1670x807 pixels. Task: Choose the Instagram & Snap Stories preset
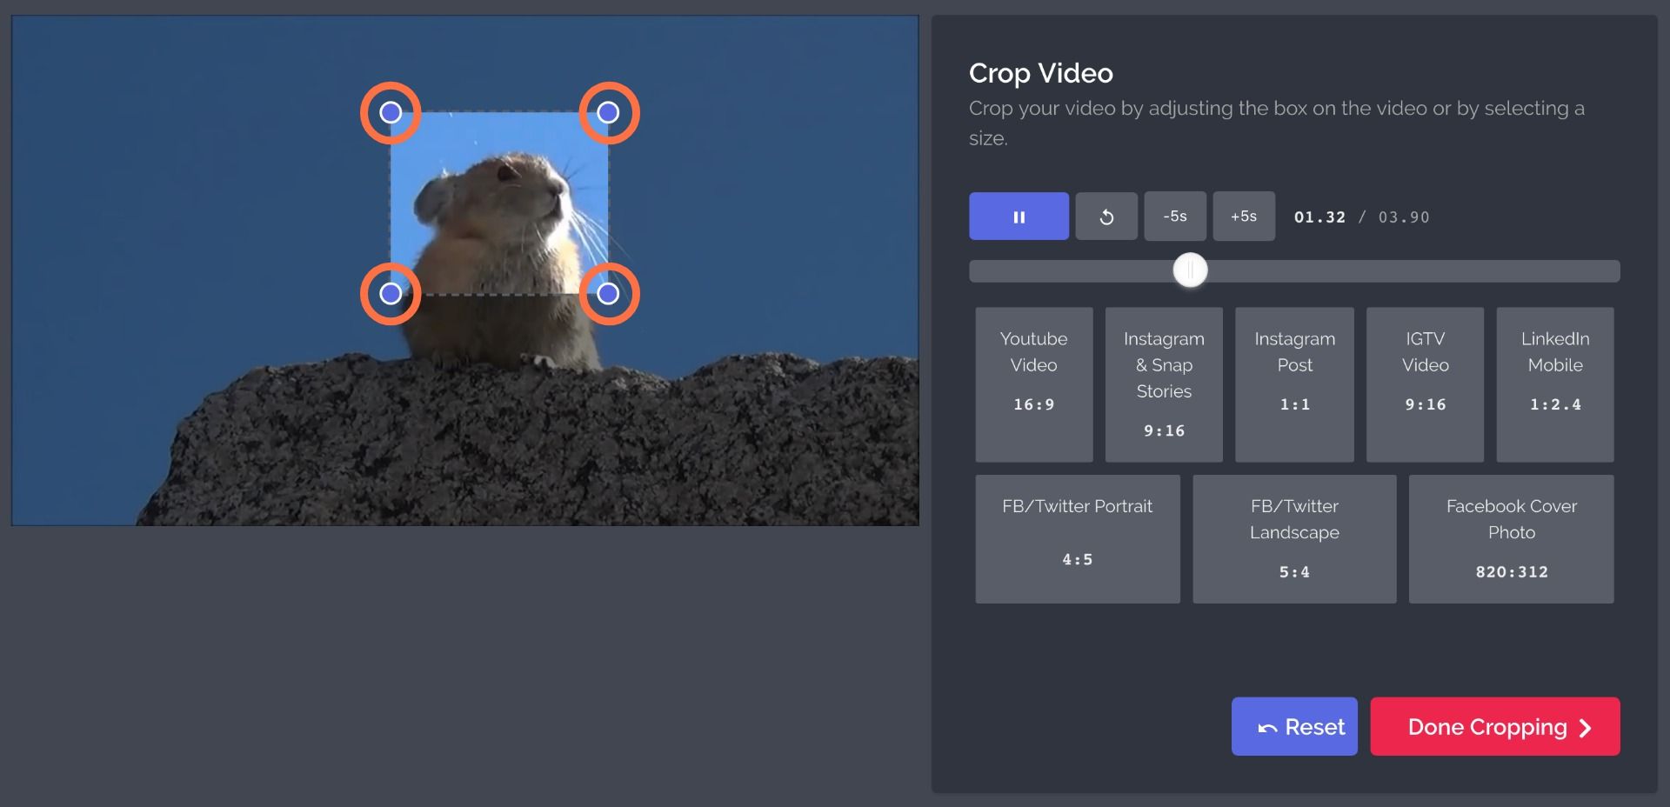click(x=1164, y=384)
